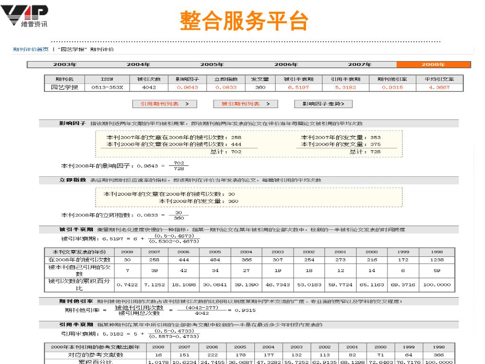Click the citing half-life value 5.3182
Viewport: 485px width, 364px height.
(x=345, y=88)
